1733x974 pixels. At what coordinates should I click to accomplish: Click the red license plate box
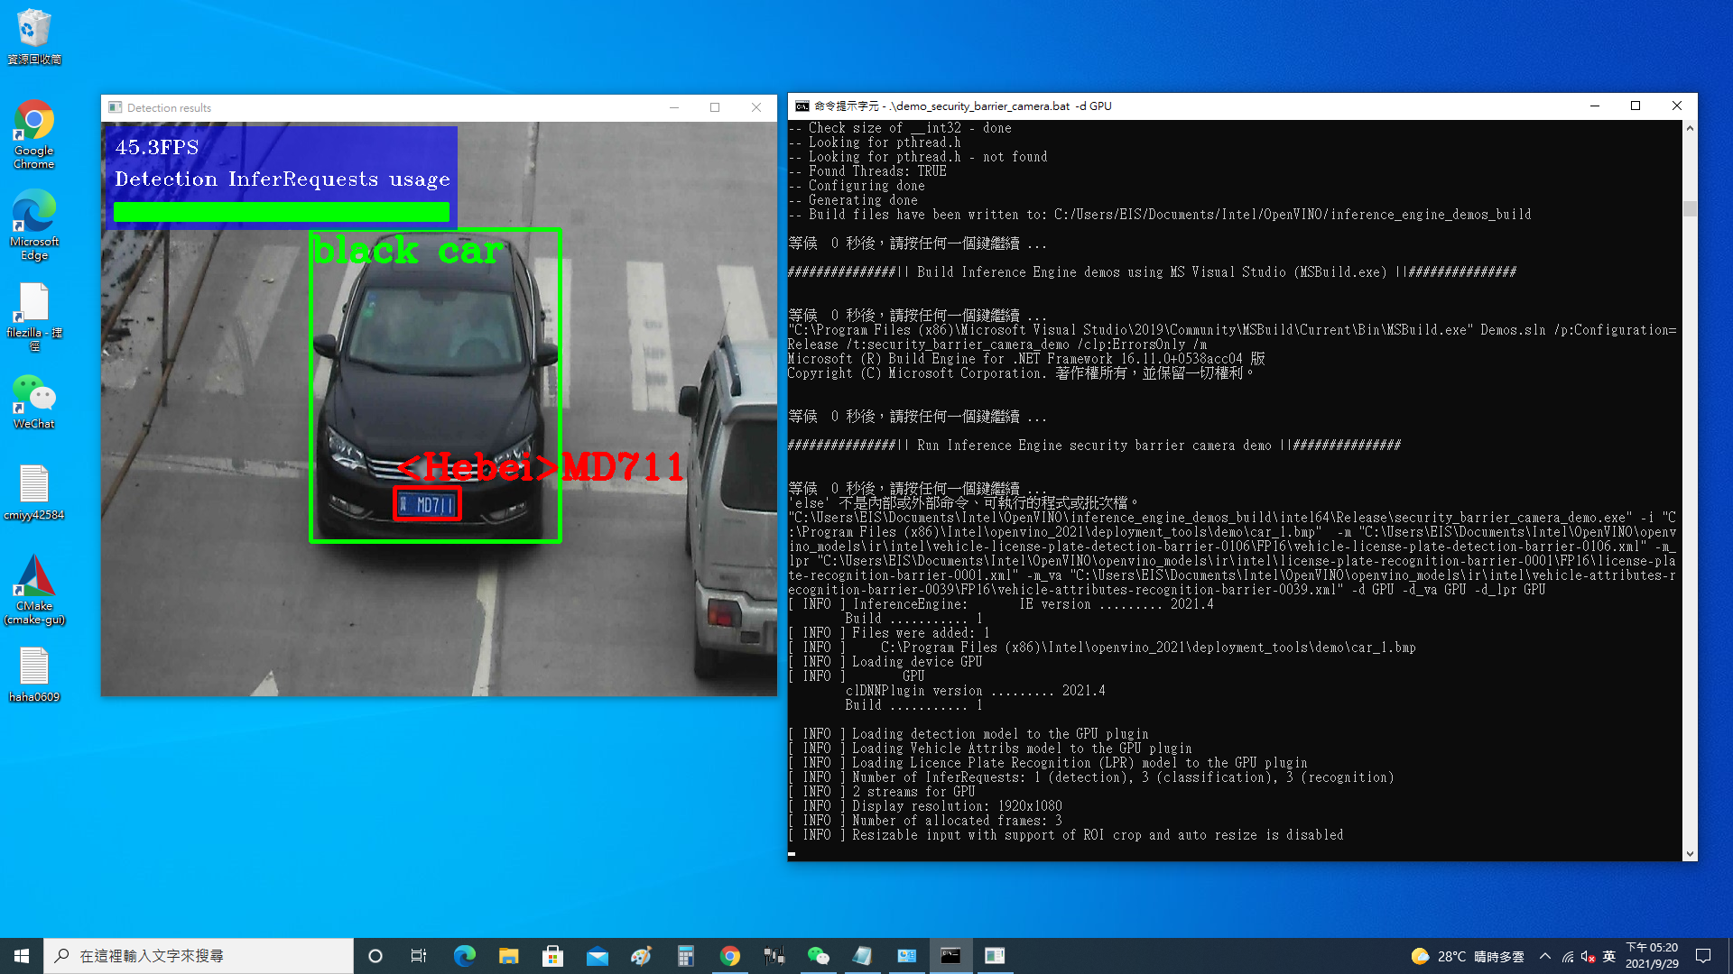point(427,504)
